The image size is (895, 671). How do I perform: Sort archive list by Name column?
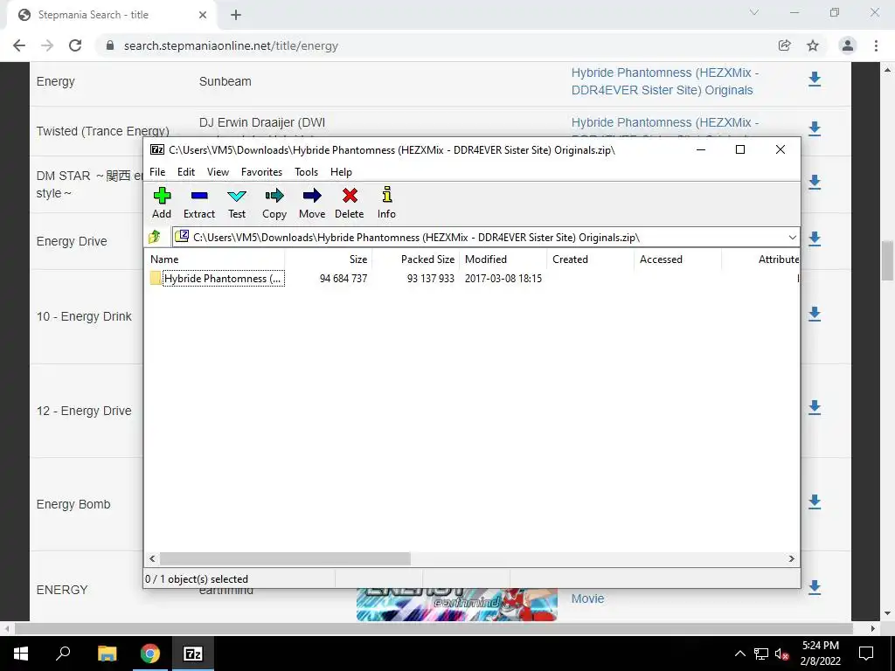214,259
